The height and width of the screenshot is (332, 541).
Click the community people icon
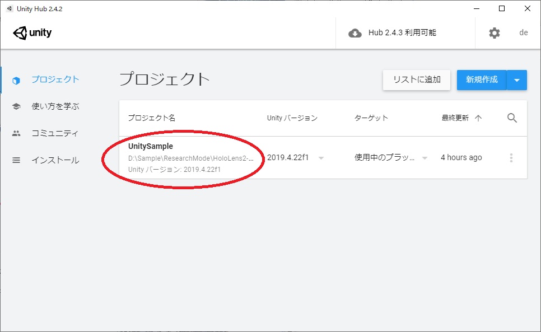pyautogui.click(x=16, y=133)
